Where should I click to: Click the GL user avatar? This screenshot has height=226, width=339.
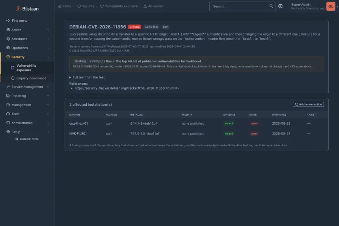[331, 6]
